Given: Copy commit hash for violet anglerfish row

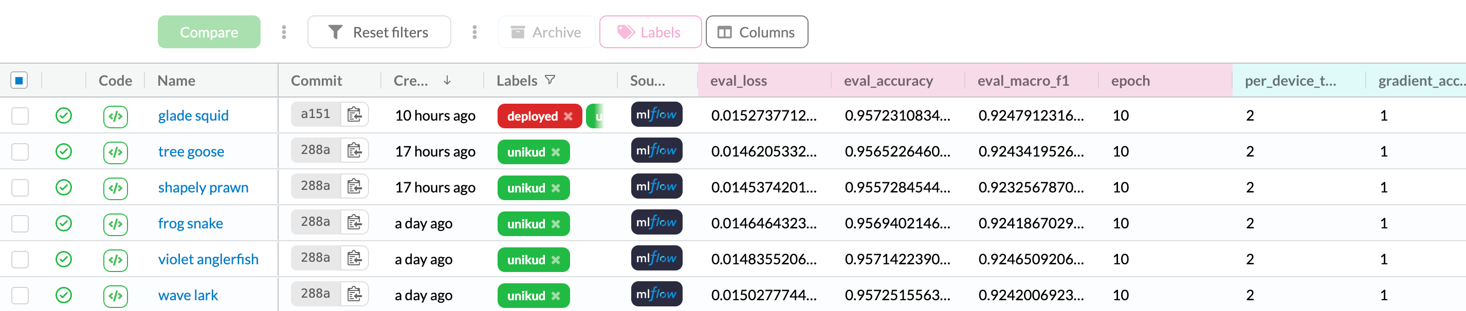Looking at the screenshot, I should point(354,259).
